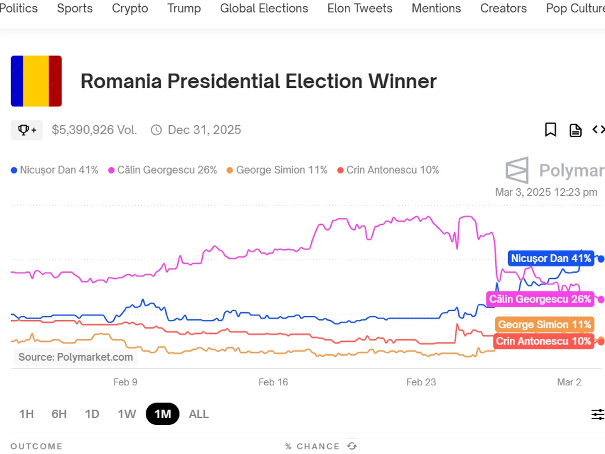Click the Romania flag thumbnail
Screen dimensions: 605x454
36,81
